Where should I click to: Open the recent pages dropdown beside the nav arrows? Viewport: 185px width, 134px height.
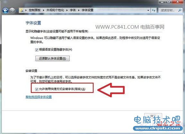click(x=17, y=11)
